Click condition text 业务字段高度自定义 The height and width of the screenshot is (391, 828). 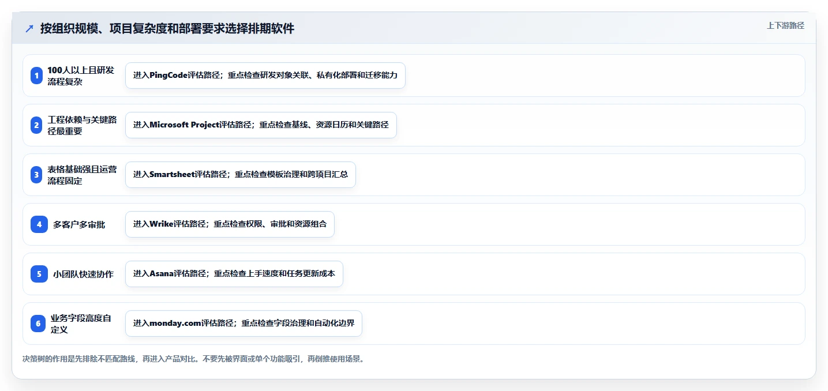tap(81, 324)
